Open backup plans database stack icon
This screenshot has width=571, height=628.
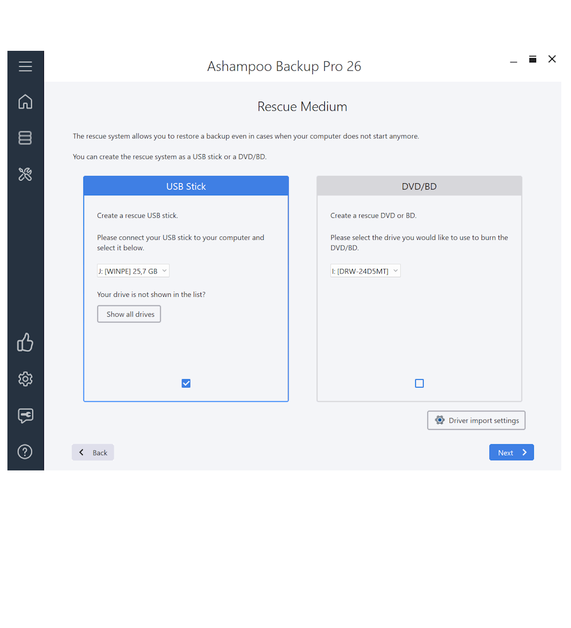25,138
